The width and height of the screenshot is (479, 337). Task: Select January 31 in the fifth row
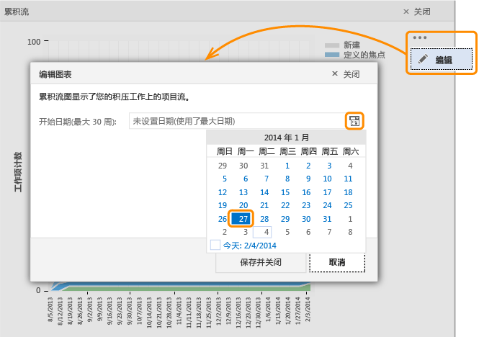(x=327, y=219)
